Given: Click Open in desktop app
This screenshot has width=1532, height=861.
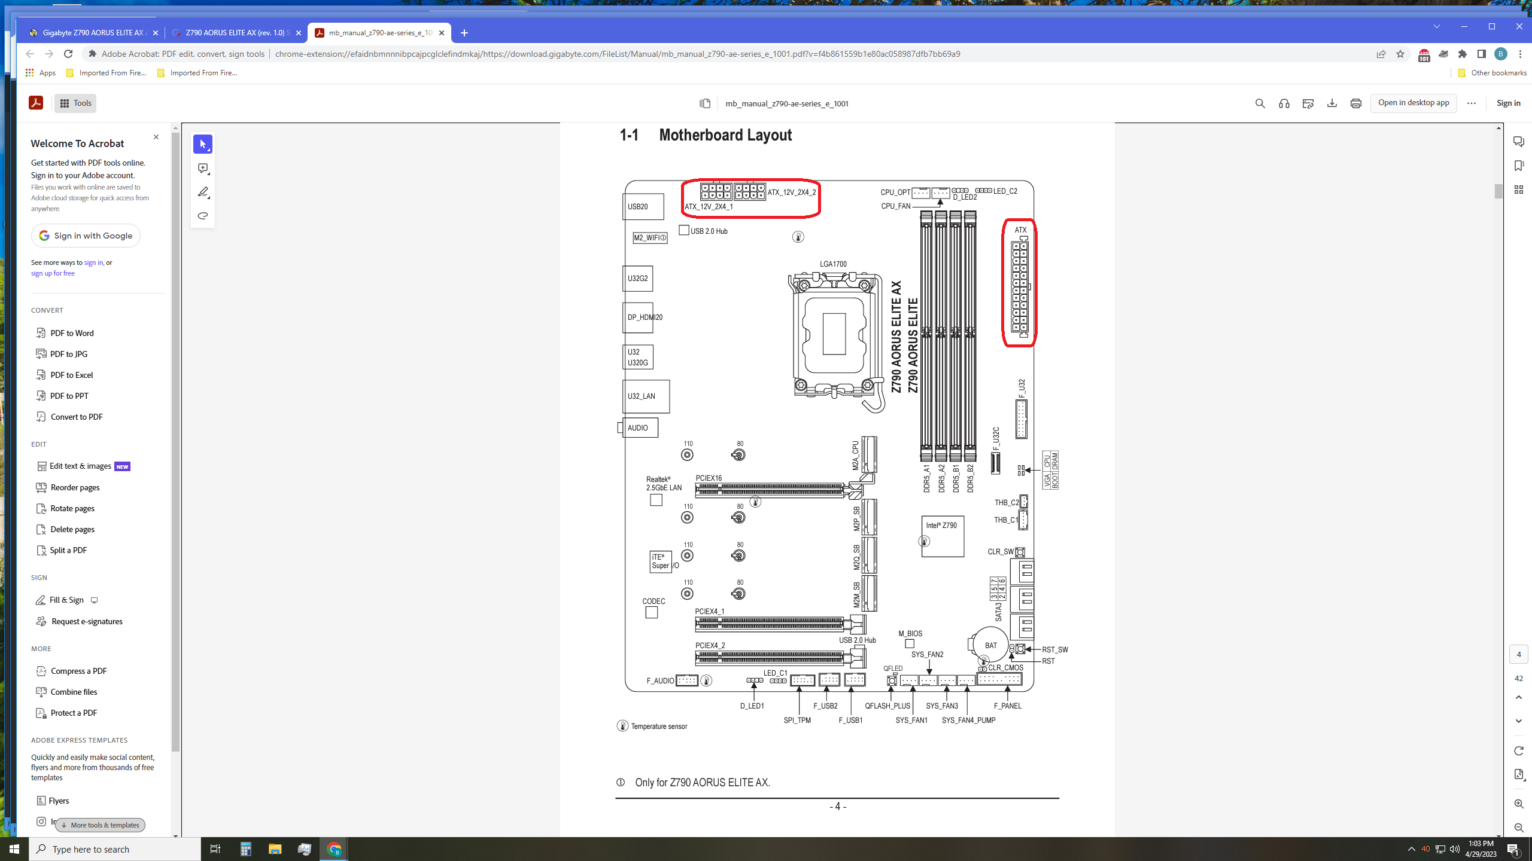Looking at the screenshot, I should [1414, 103].
